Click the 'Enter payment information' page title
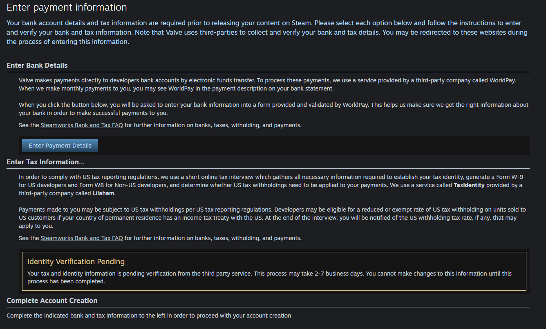The height and width of the screenshot is (329, 546). (67, 7)
